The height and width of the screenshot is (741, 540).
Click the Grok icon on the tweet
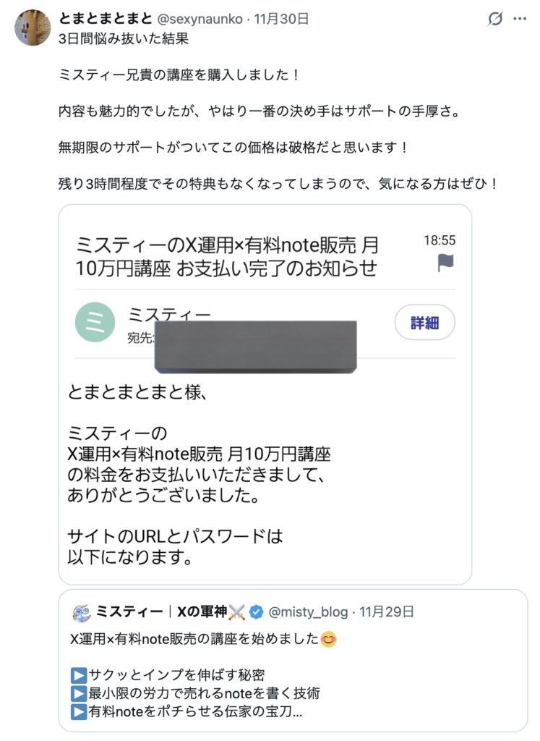[x=495, y=19]
